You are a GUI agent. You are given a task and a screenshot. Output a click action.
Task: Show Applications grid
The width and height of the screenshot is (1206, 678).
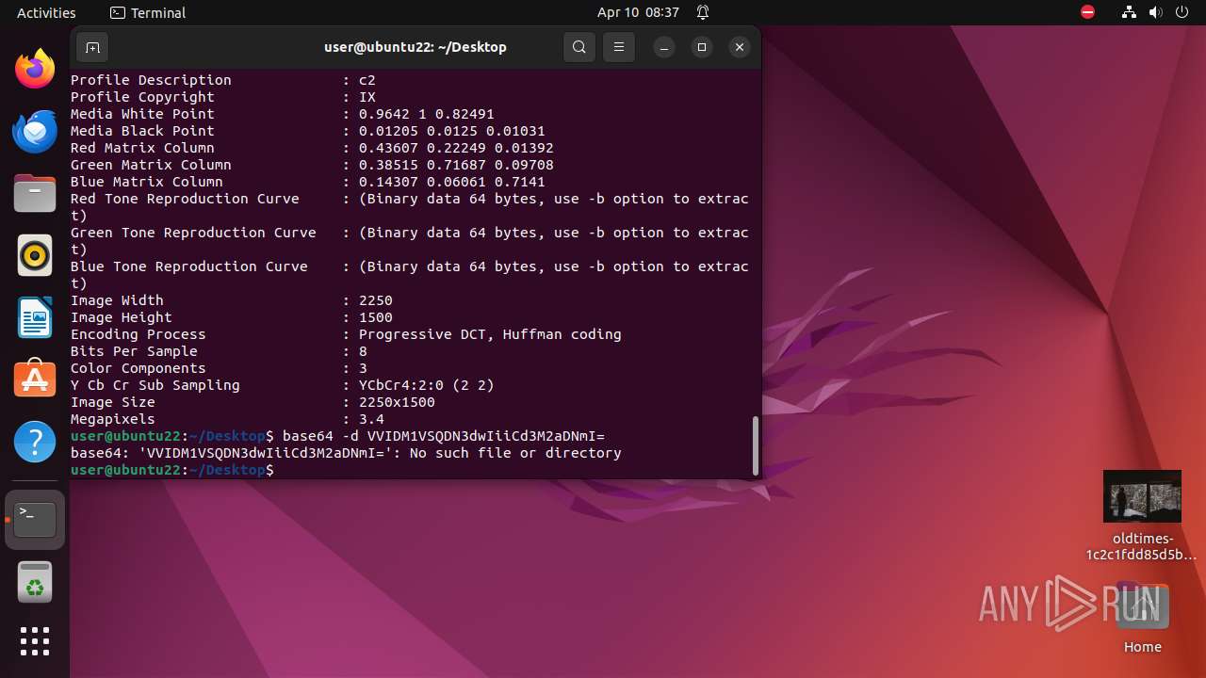(35, 641)
